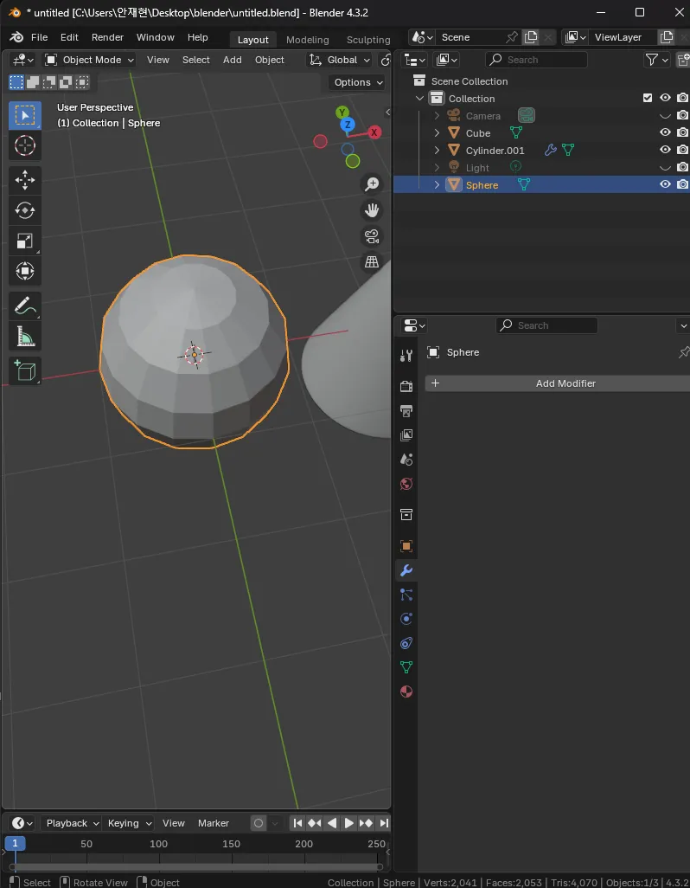Click the viewport zoom magnifier icon
Viewport: 690px width, 888px height.
coord(372,183)
